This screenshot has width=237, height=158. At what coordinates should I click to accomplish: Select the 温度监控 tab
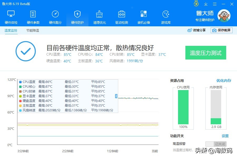11,31
